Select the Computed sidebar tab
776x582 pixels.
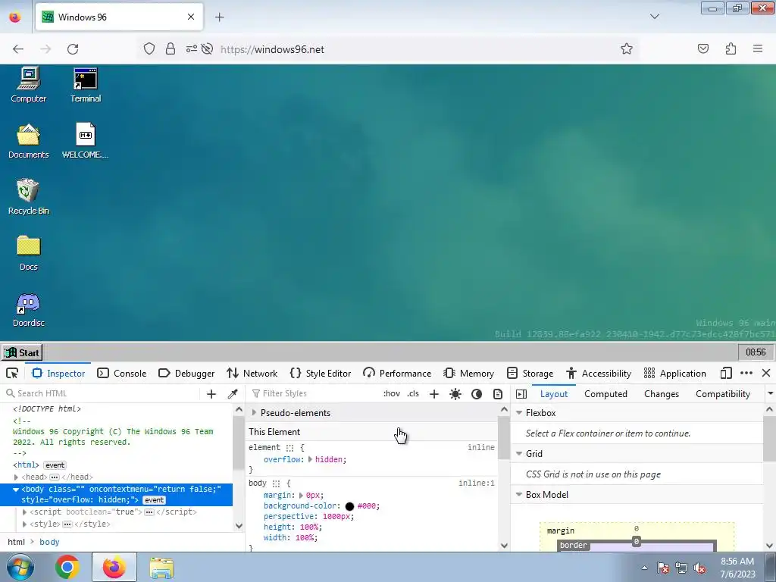point(605,394)
